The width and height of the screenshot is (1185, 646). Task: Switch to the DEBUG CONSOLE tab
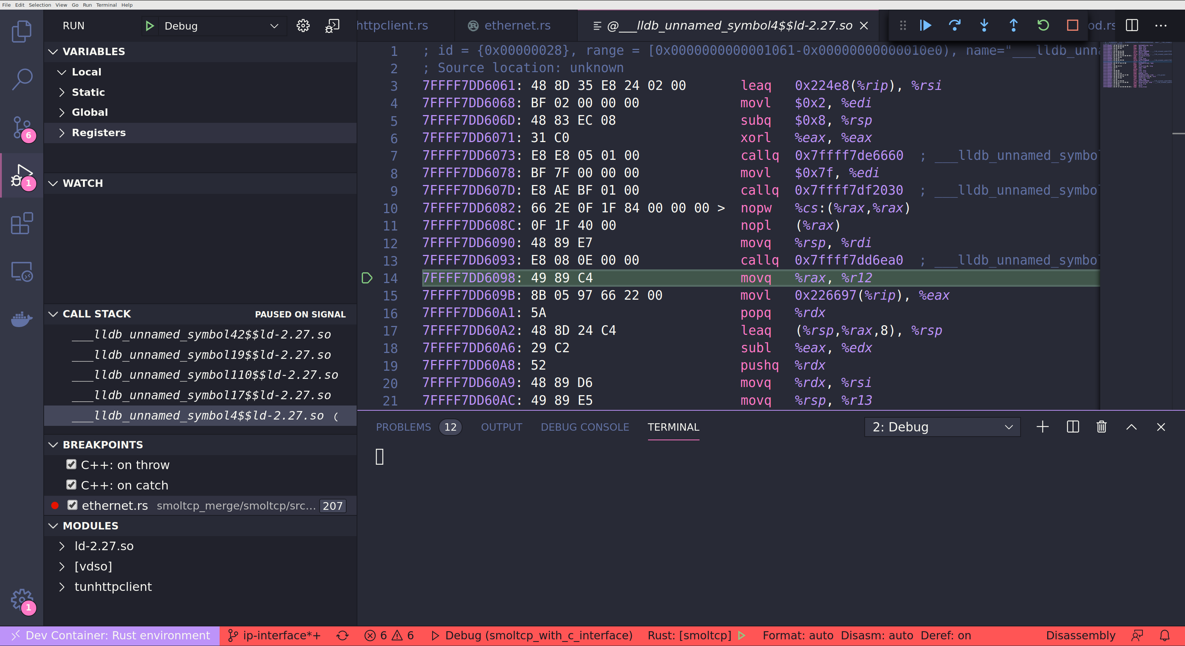coord(584,427)
